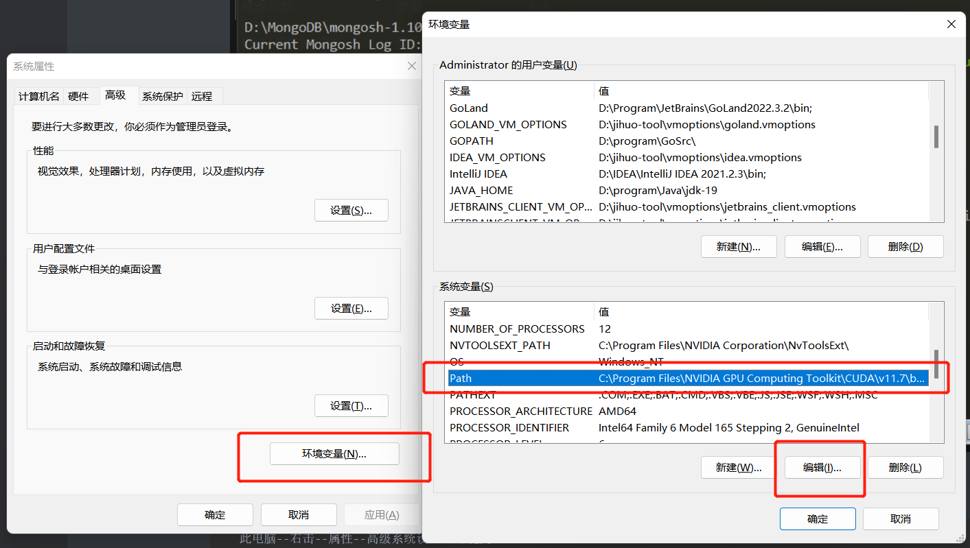
Task: Create system variable with 新建(W)
Action: (739, 468)
